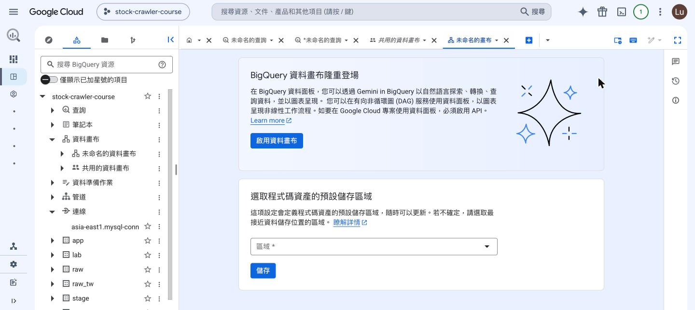This screenshot has width=695, height=310.
Task: Add a new tab with plus button
Action: [529, 40]
